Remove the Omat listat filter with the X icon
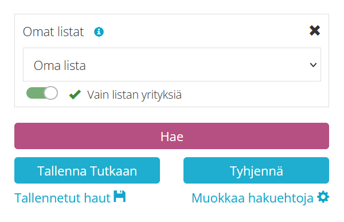The width and height of the screenshot is (344, 222). tap(315, 30)
